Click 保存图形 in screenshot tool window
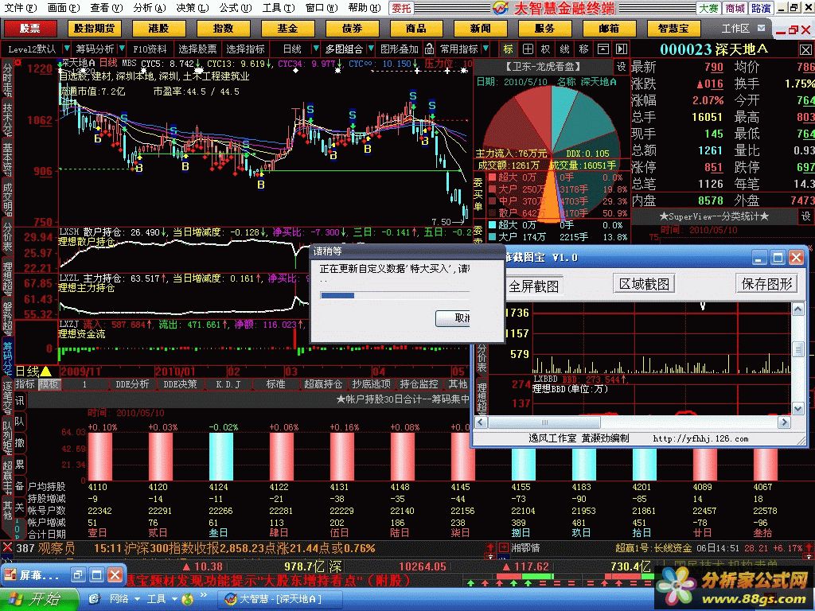The image size is (815, 611). 766,284
